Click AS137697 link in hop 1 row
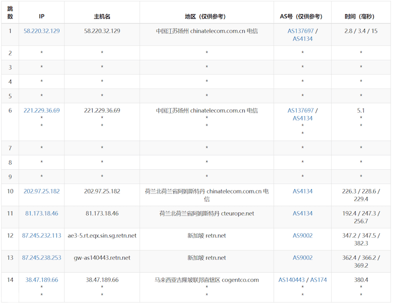Viewport: 393px width, 305px height. [300, 31]
